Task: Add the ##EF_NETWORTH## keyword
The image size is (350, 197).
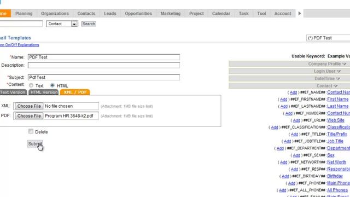Action: pos(283,162)
